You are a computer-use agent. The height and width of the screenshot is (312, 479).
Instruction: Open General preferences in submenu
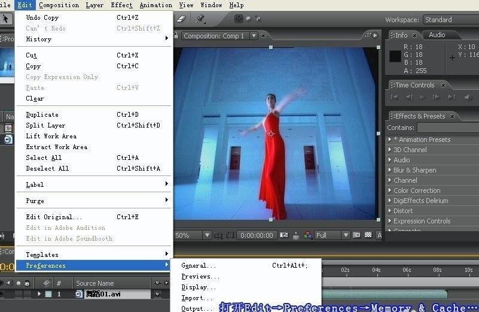coord(199,265)
